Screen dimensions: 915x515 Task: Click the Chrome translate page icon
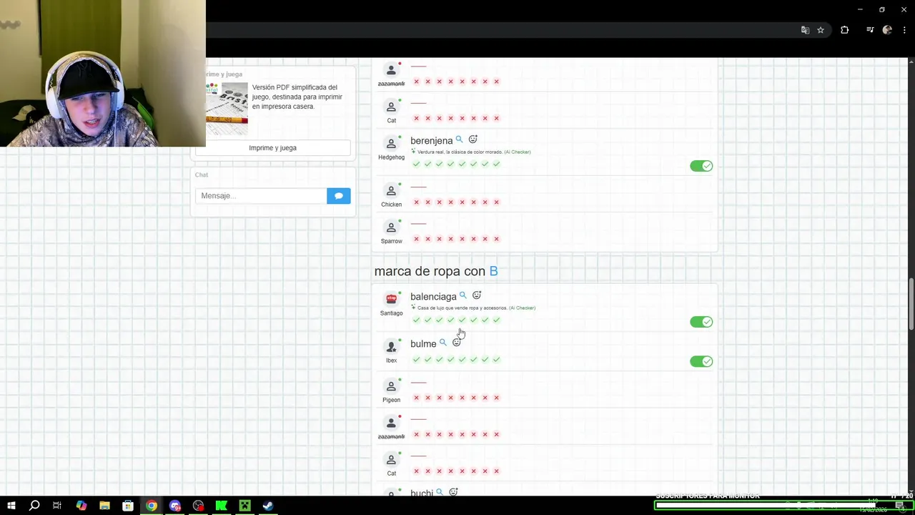pos(805,30)
